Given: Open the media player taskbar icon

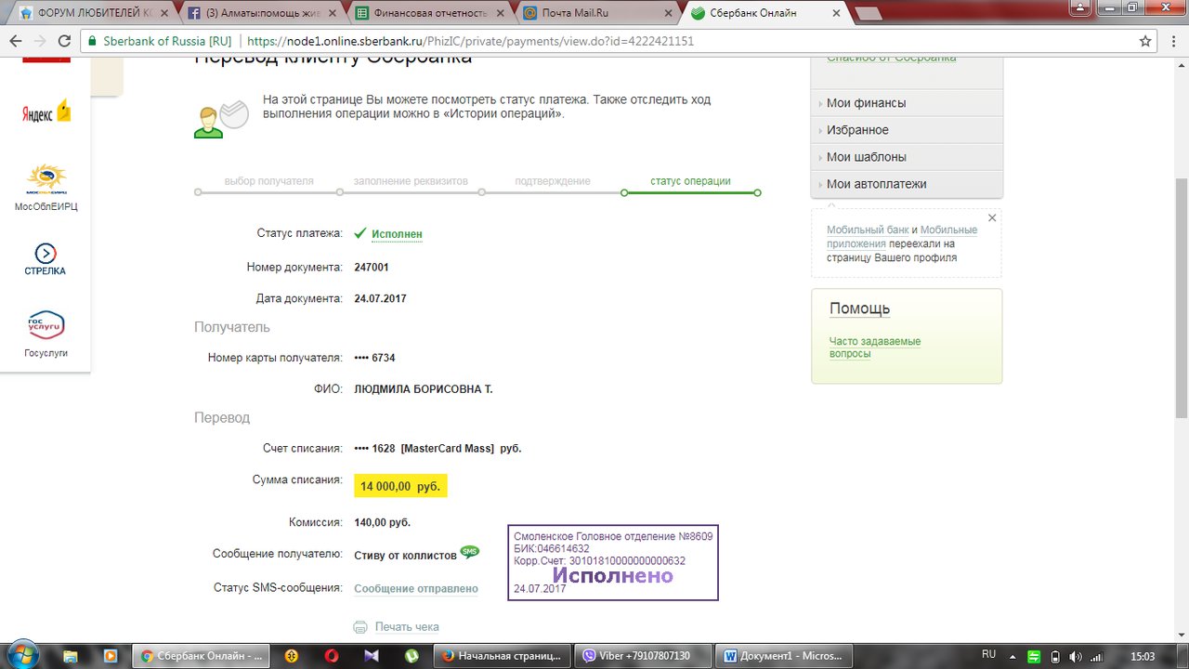Looking at the screenshot, I should click(x=111, y=655).
